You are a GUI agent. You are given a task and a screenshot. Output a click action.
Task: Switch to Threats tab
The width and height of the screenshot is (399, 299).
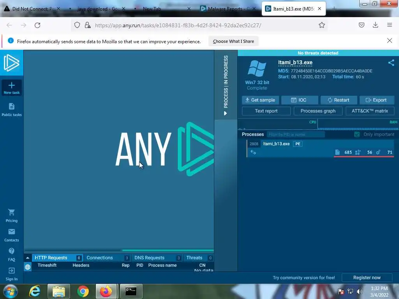click(x=199, y=258)
